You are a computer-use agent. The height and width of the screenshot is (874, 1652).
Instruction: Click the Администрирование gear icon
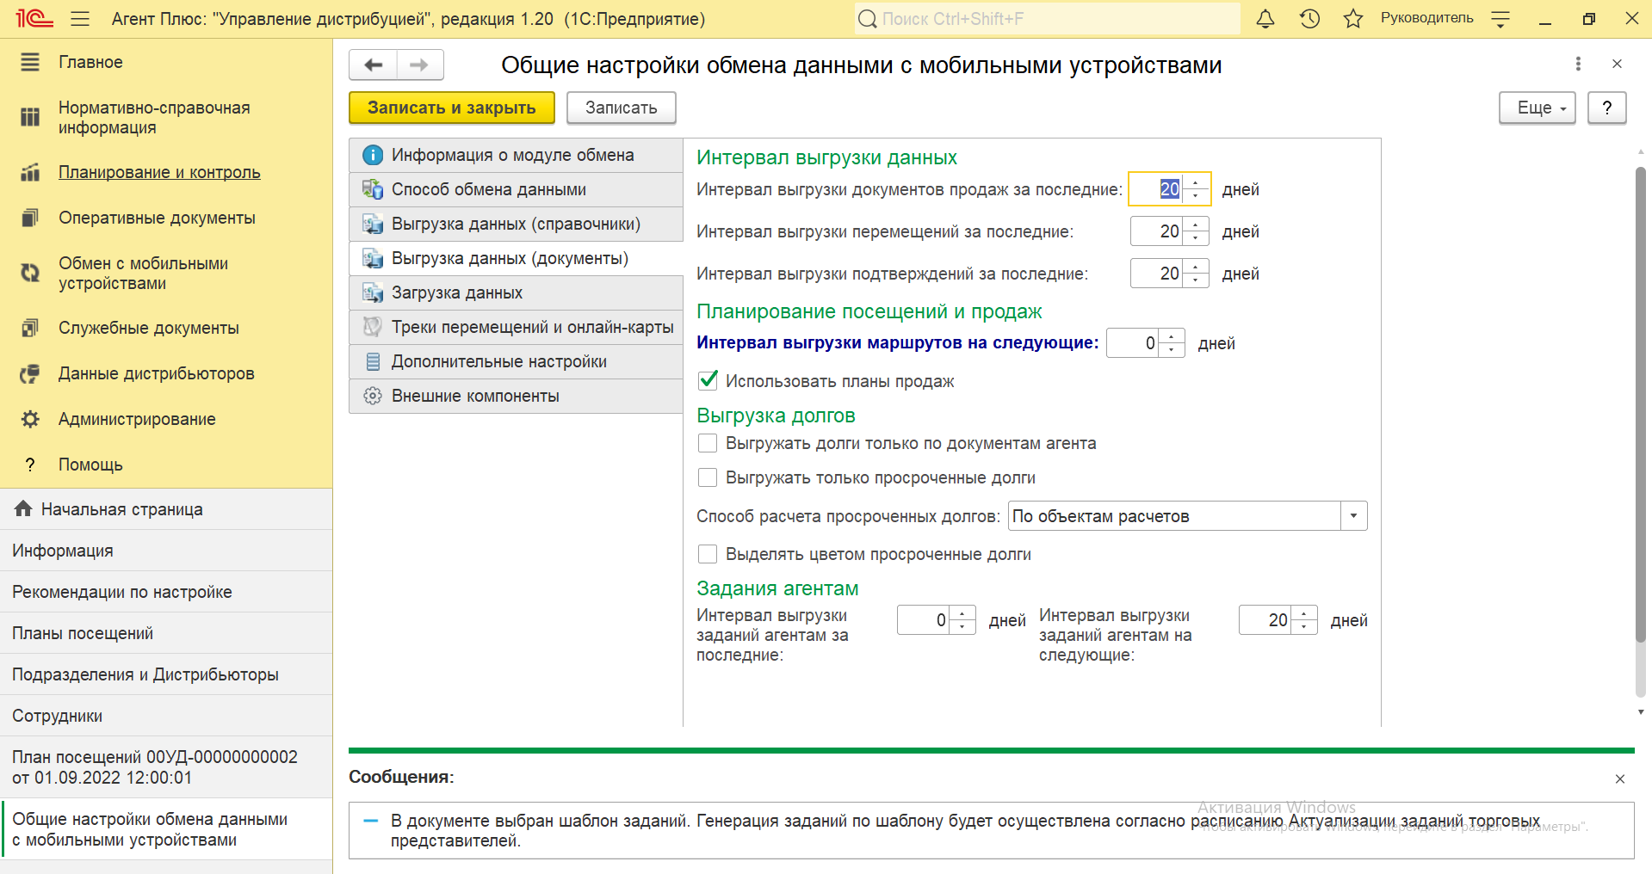coord(30,419)
